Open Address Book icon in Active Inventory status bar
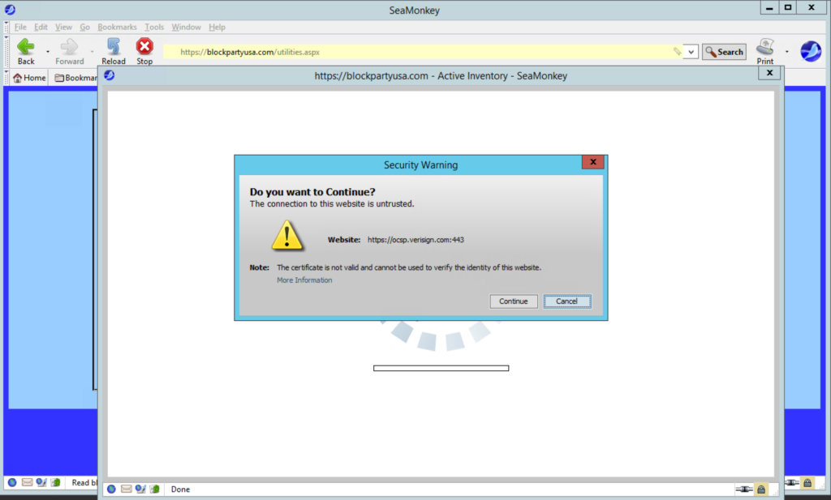This screenshot has width=831, height=500. click(x=155, y=489)
